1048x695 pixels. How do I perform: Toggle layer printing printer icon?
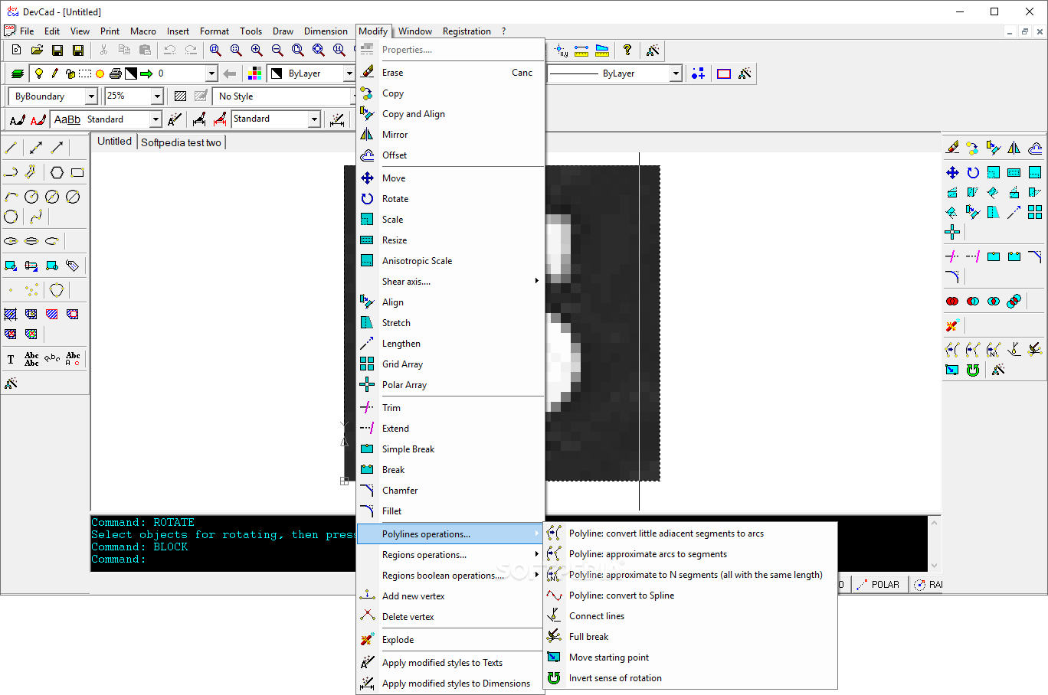pos(115,73)
